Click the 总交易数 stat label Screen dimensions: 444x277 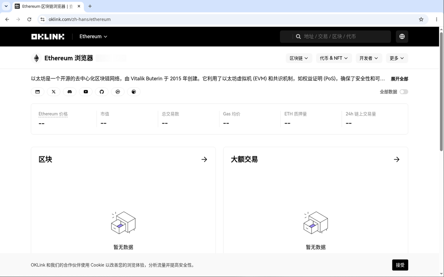click(170, 114)
